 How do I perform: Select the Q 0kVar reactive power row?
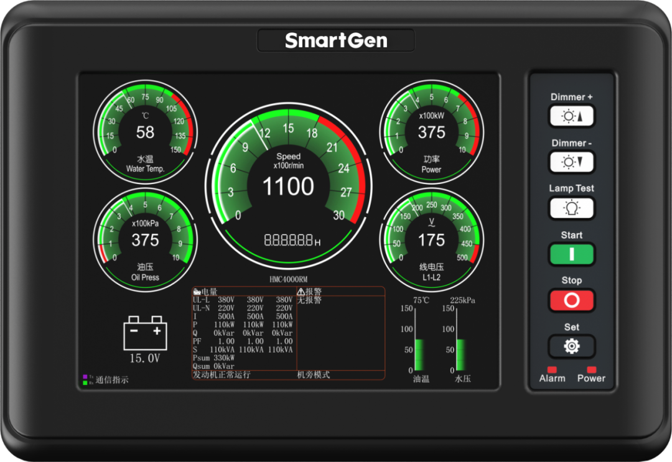243,333
